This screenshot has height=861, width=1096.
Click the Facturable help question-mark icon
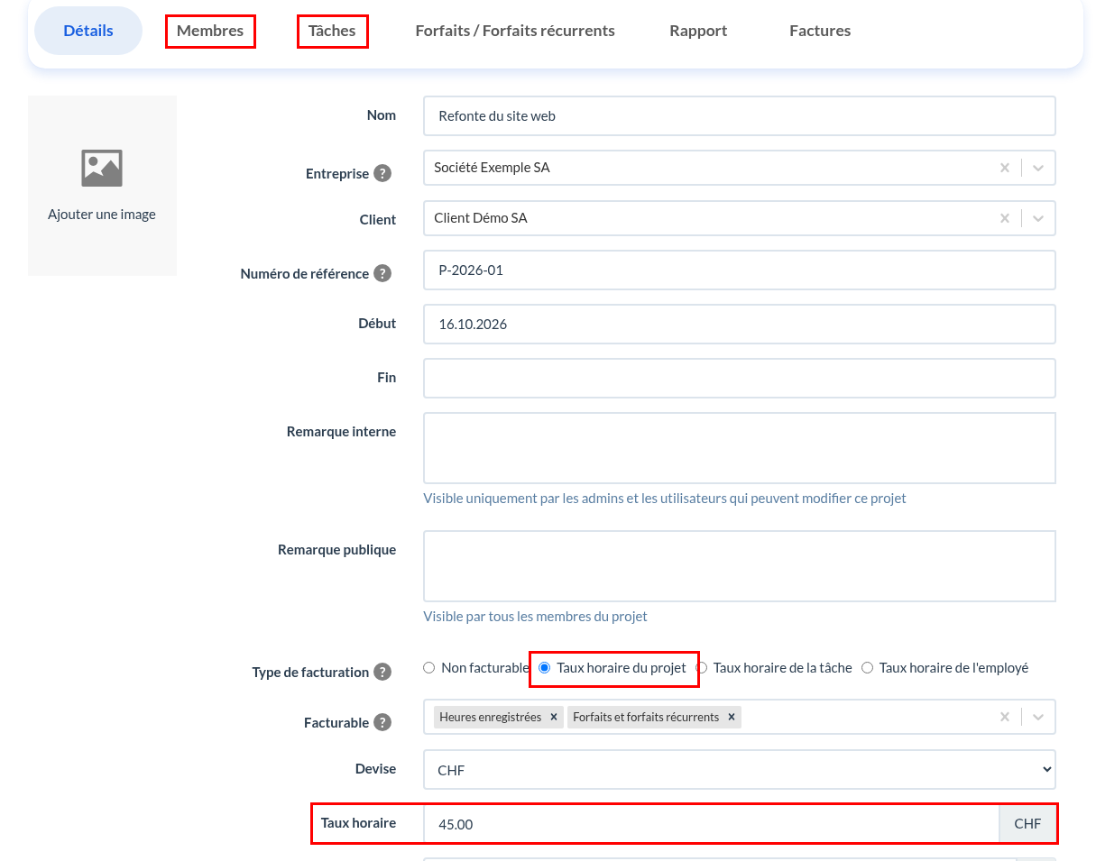point(382,722)
